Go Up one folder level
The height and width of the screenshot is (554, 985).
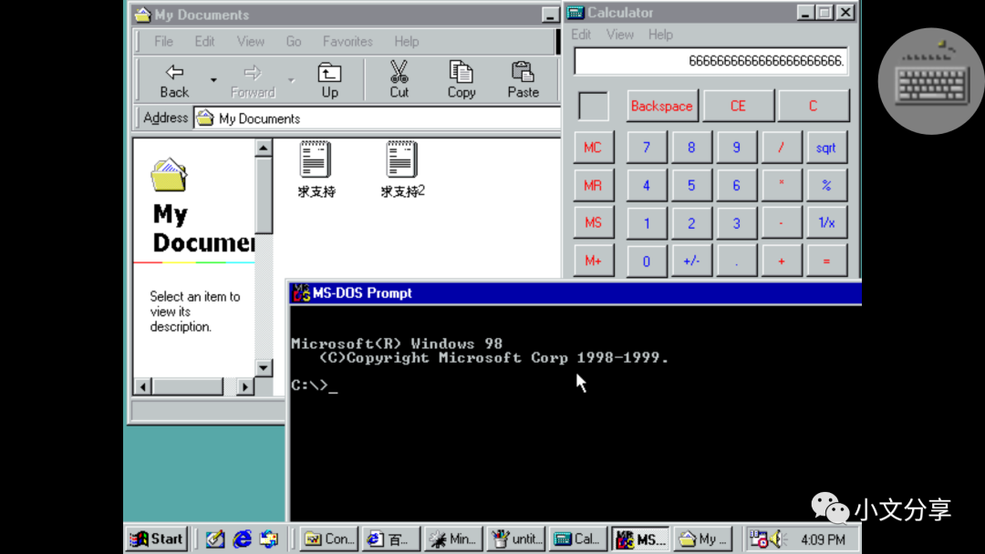point(330,80)
